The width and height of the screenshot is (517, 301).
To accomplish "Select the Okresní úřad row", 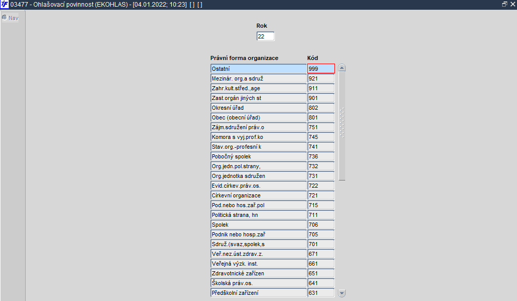I will click(258, 108).
